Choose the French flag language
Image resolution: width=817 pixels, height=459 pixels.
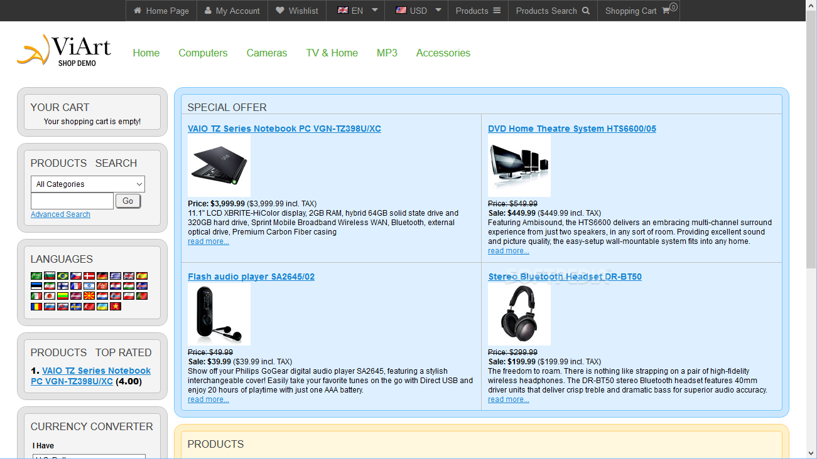76,286
